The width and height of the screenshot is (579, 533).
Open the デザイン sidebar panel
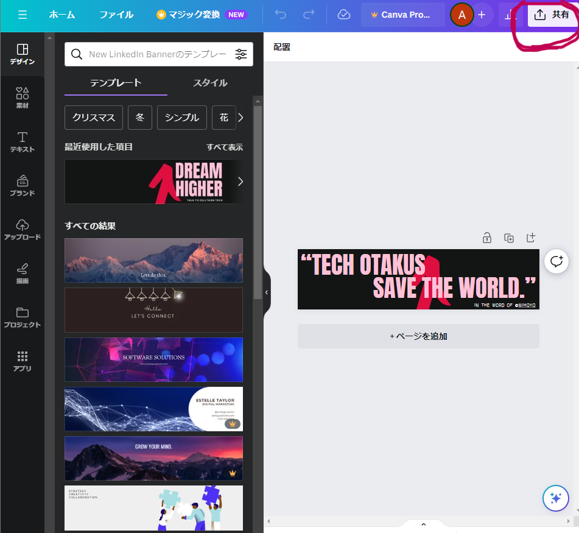23,54
